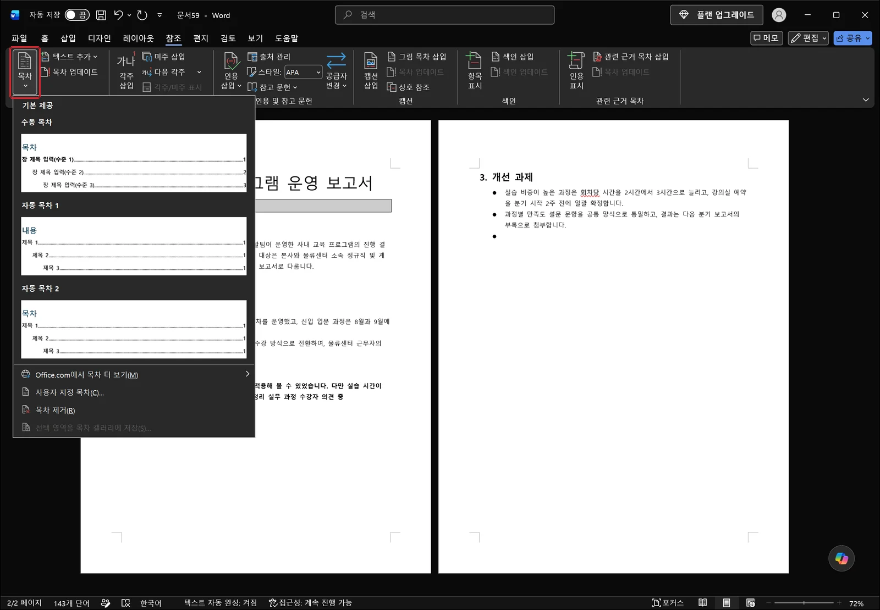
Task: Expand the 다음 각주 dropdown arrow
Action: (x=199, y=72)
